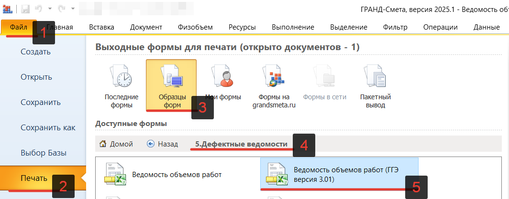Screen dimensions: 509x199
Task: Select the Выполнение tab
Action: [x=293, y=27]
